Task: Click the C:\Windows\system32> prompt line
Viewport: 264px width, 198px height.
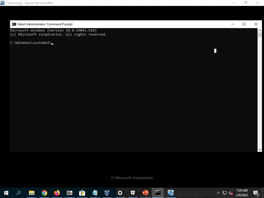Action: (x=31, y=43)
